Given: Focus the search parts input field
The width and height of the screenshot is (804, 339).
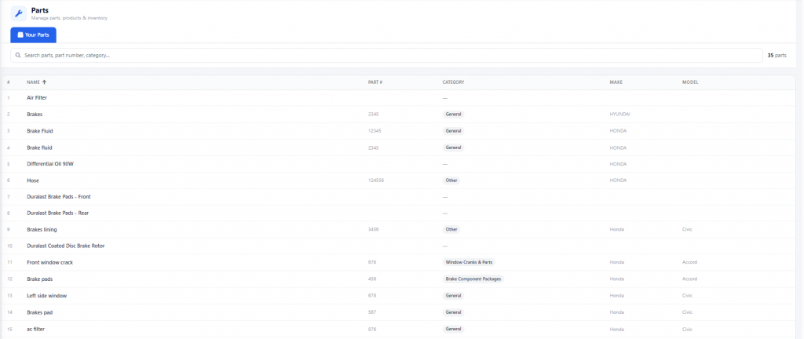Looking at the screenshot, I should pos(385,56).
